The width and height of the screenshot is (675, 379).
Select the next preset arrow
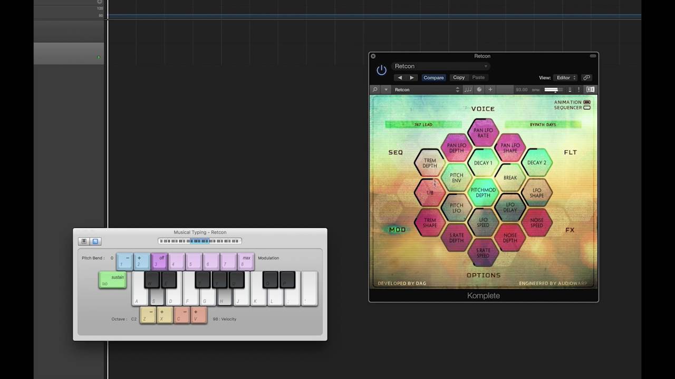click(x=412, y=77)
